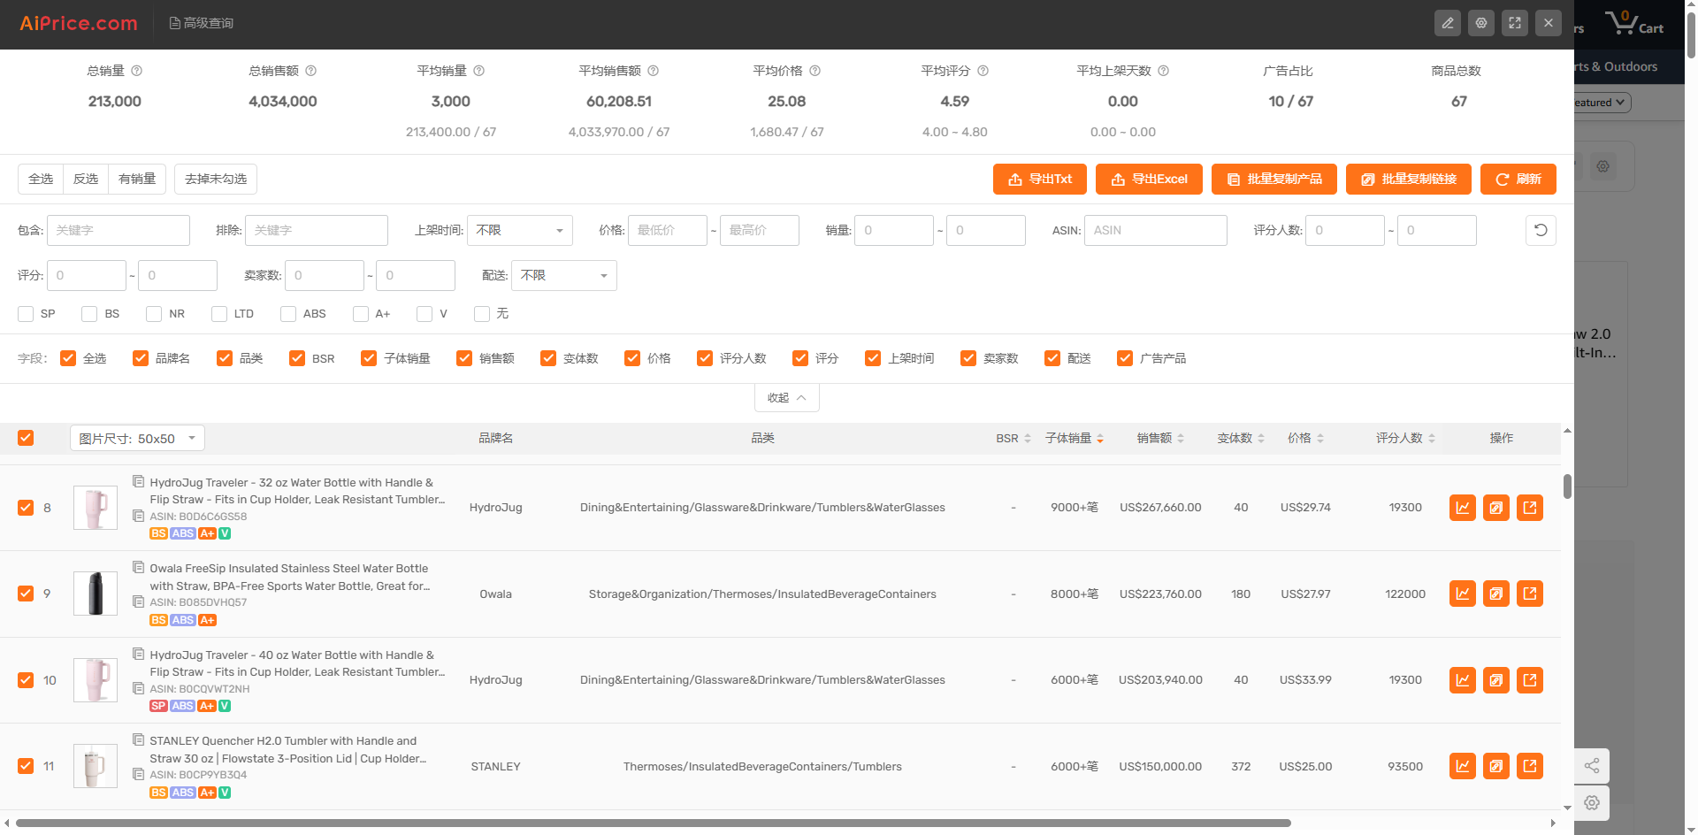Copy product icon for Owala FreeSip row
Screen dimensions: 1698x835
coord(1496,594)
